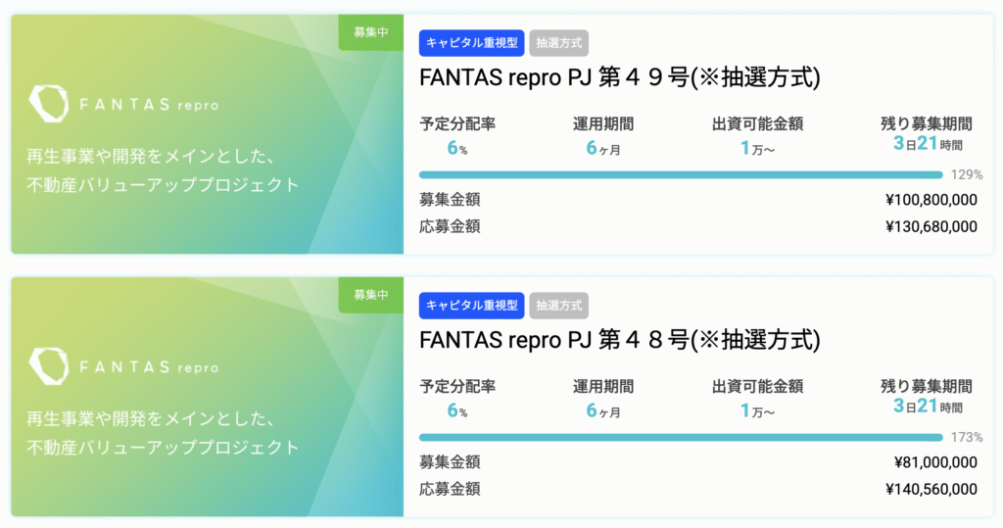Click the 173% funding progress bar
Screen dimensions: 1003x528
[682, 437]
